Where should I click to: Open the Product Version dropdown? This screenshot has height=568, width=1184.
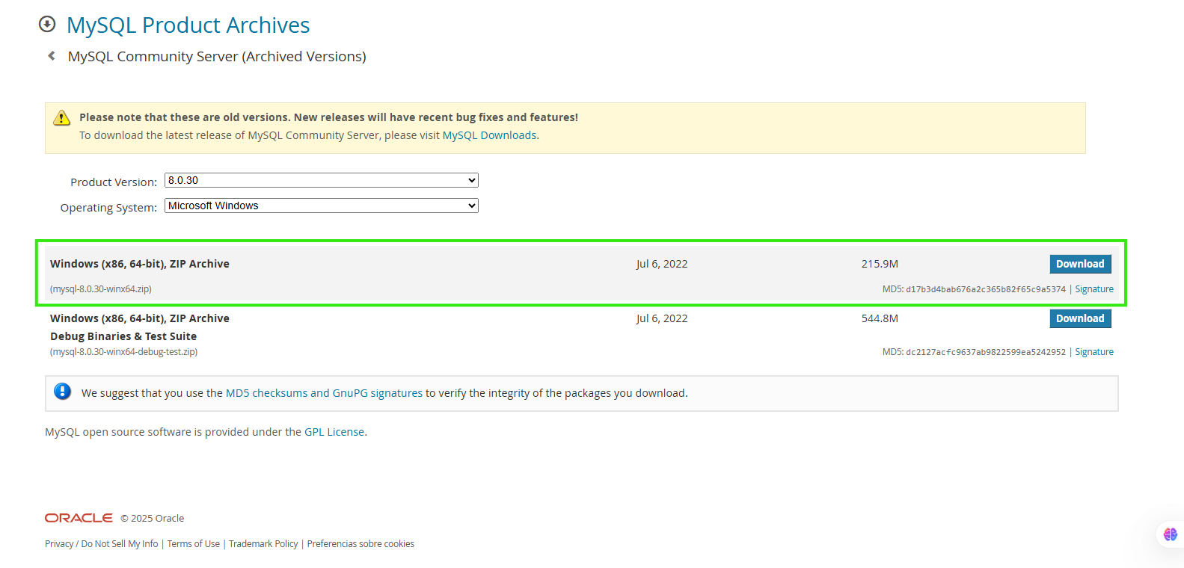[321, 180]
